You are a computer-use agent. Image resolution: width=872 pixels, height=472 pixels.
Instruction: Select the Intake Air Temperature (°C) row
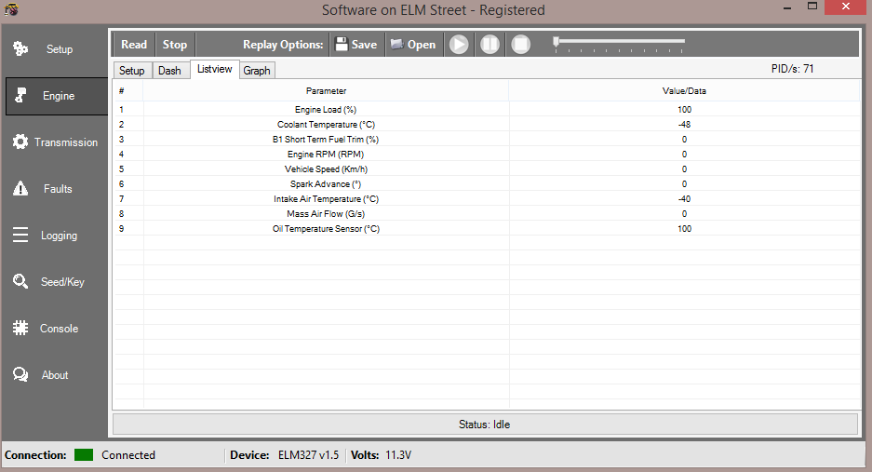[487, 198]
